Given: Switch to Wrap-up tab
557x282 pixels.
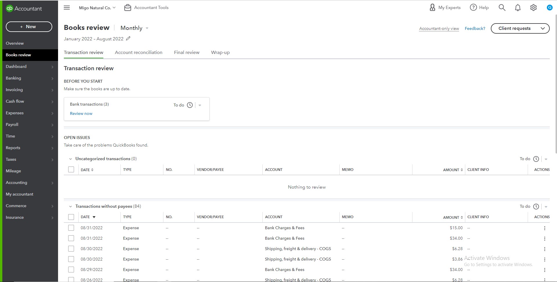Looking at the screenshot, I should coord(220,53).
